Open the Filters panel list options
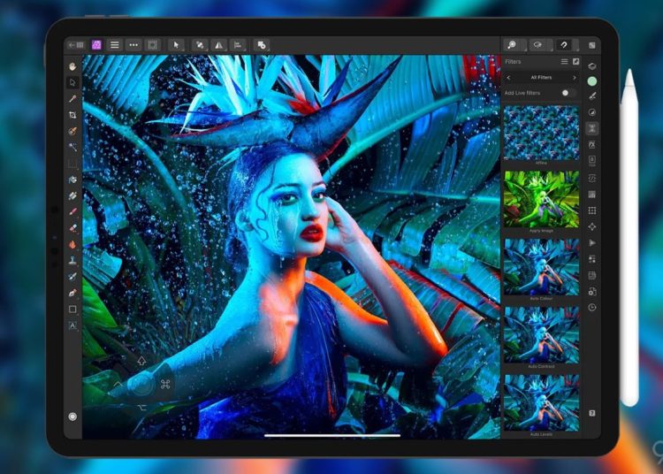The width and height of the screenshot is (663, 474). coord(564,62)
